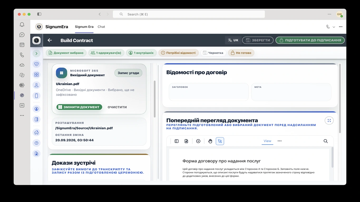Toggle the viewer's side panel icon
This screenshot has height=202, width=360.
tap(177, 141)
